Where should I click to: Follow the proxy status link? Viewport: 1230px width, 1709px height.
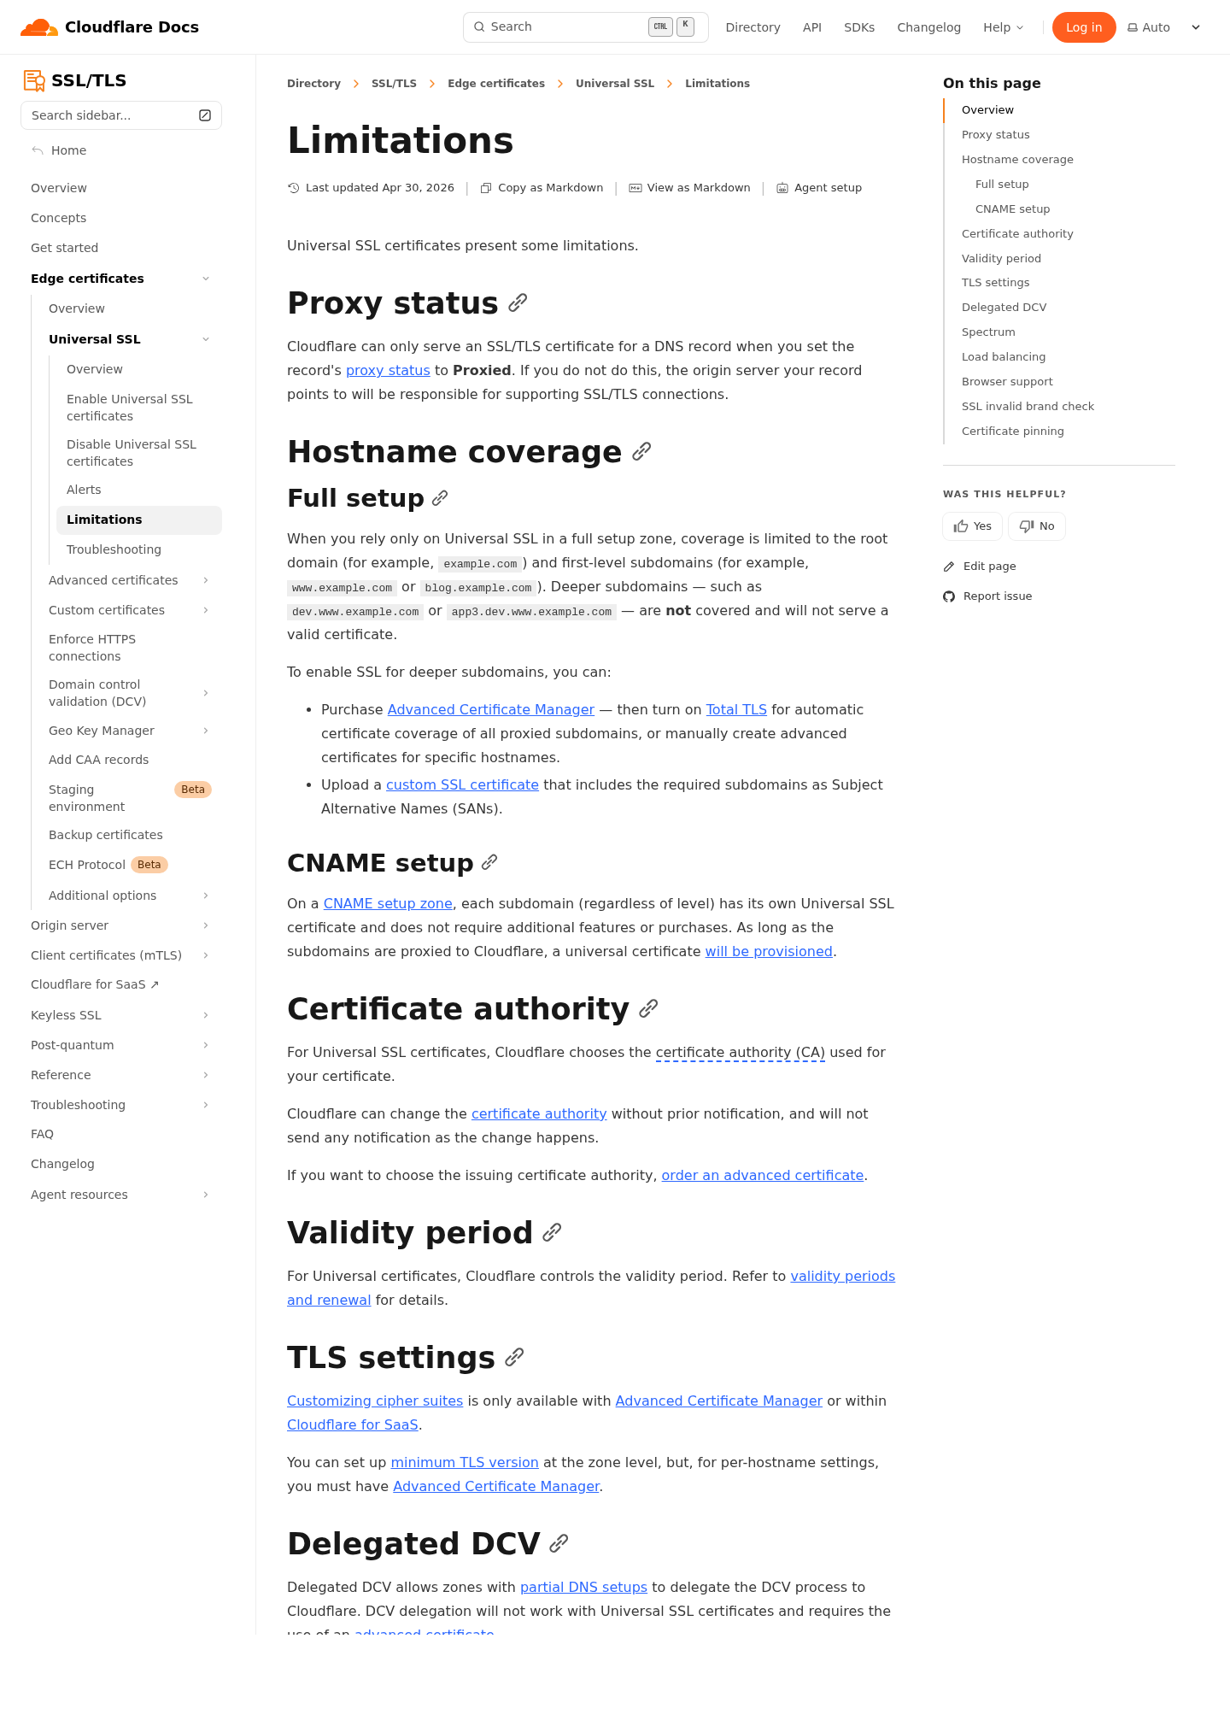click(388, 370)
